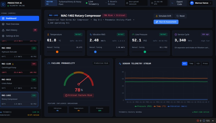The image size is (216, 123).
Task: Select the Vib telemetry filter tab
Action: 198,64
